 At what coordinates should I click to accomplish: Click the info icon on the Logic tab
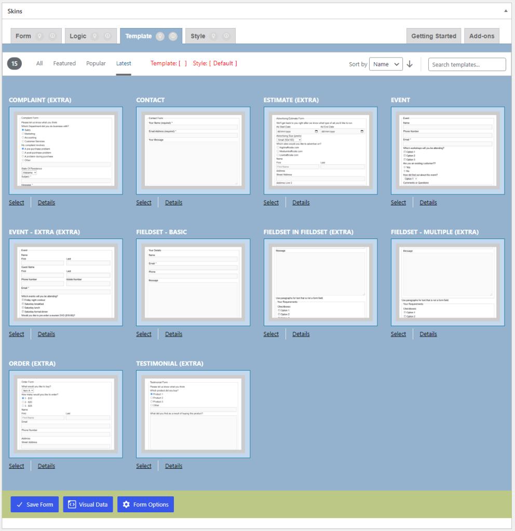107,36
